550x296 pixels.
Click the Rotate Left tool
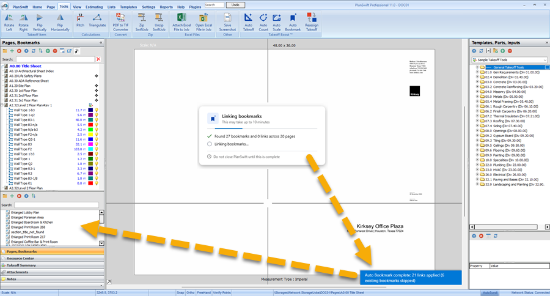[9, 23]
